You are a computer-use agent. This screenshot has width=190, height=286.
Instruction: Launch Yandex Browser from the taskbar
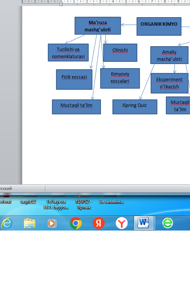point(122,223)
